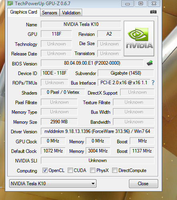Click the Revision value A2
Screen dimensions: 177x200
pos(109,34)
